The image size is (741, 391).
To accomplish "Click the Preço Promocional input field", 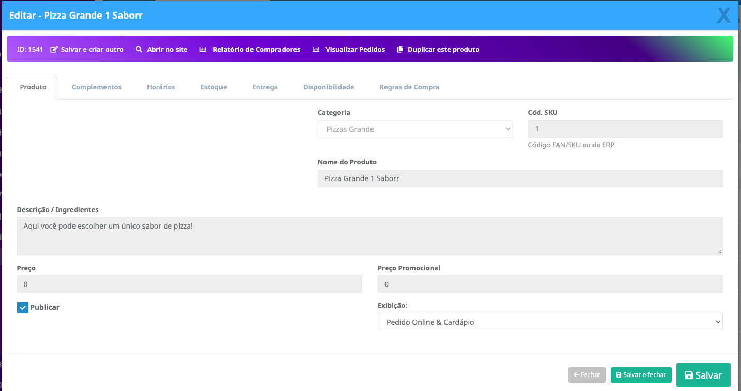I will tap(550, 284).
